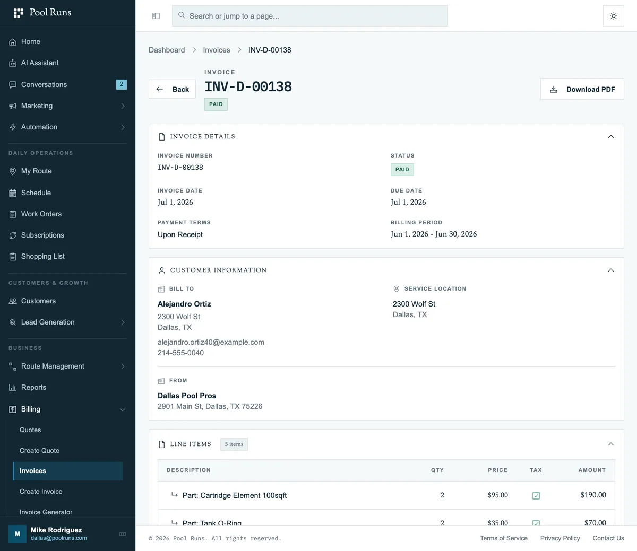Follow the Dashboard breadcrumb link

167,50
